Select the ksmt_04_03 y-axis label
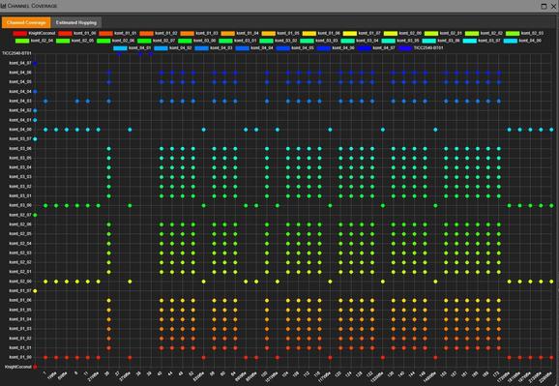This screenshot has height=386, width=559. tap(20, 101)
